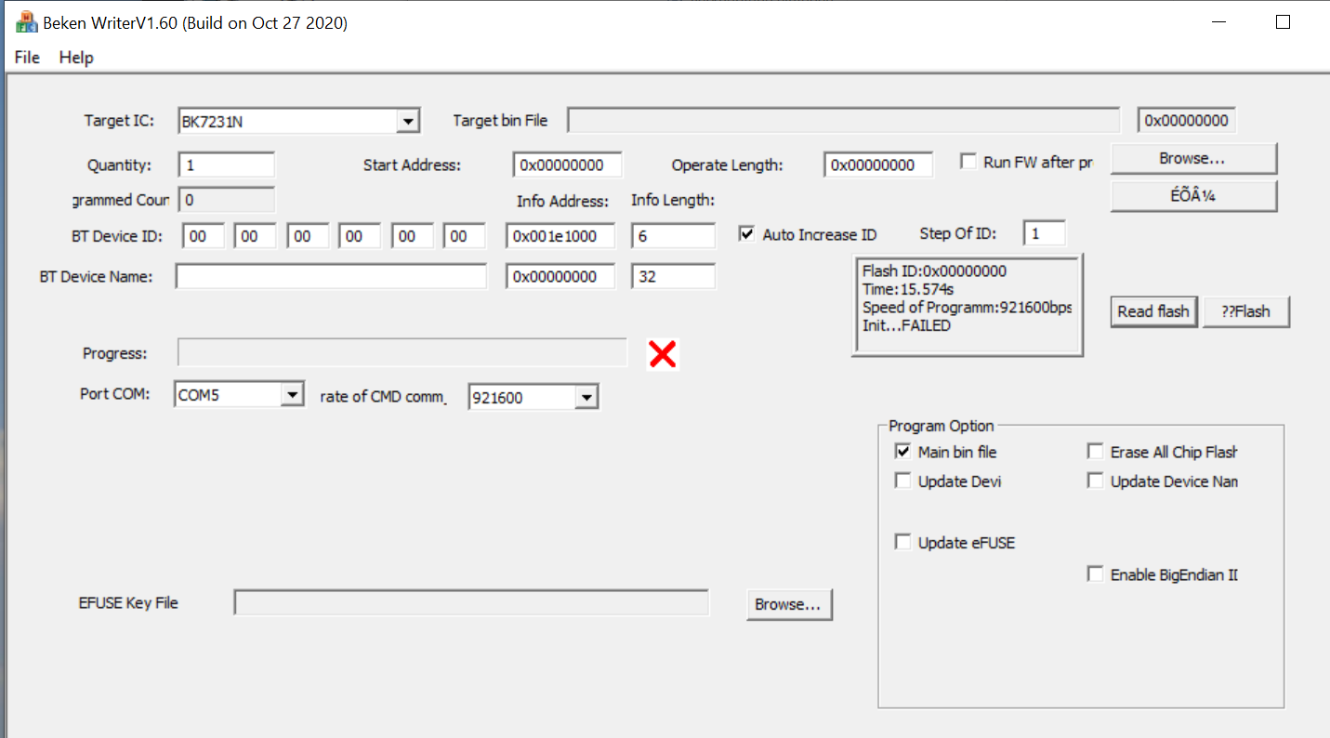Click Browse to select target bin file

[x=1192, y=158]
